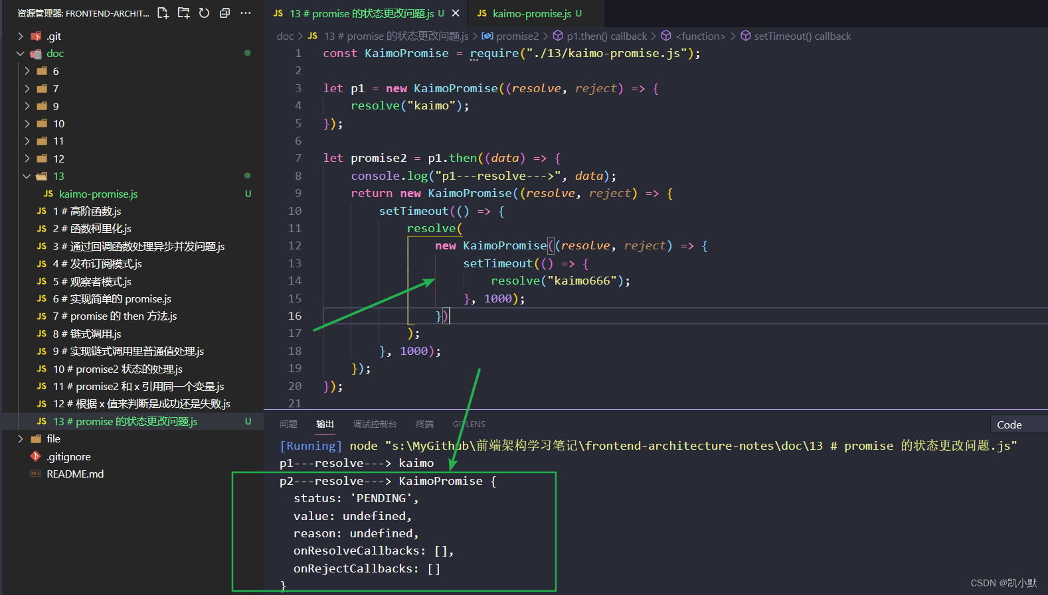This screenshot has height=595, width=1048.
Task: Open file '2 # 函数柯里化.js'
Action: pyautogui.click(x=92, y=229)
